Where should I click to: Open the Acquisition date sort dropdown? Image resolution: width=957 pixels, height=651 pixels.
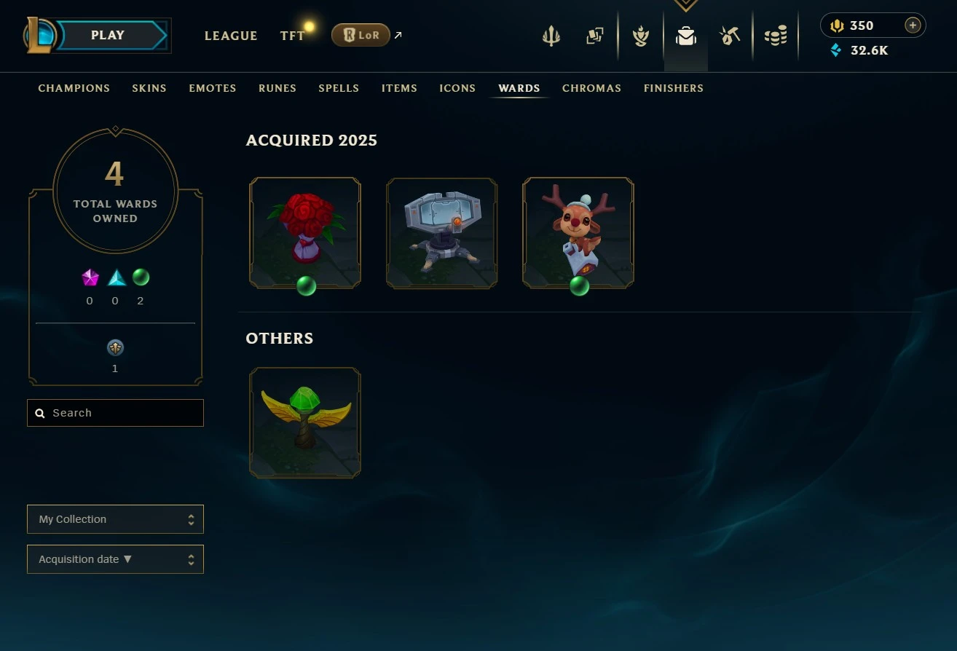[115, 559]
